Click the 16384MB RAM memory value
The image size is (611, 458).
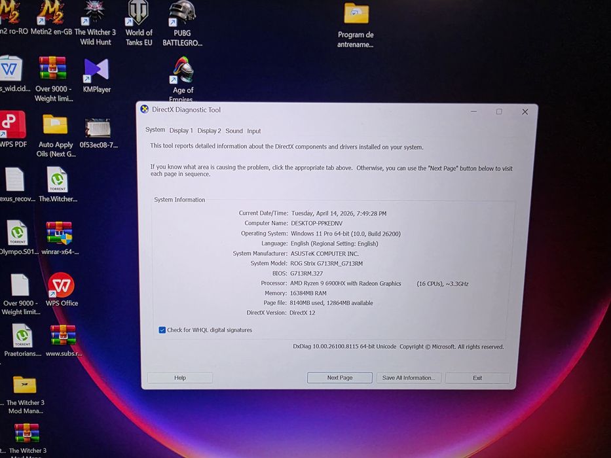(x=308, y=293)
